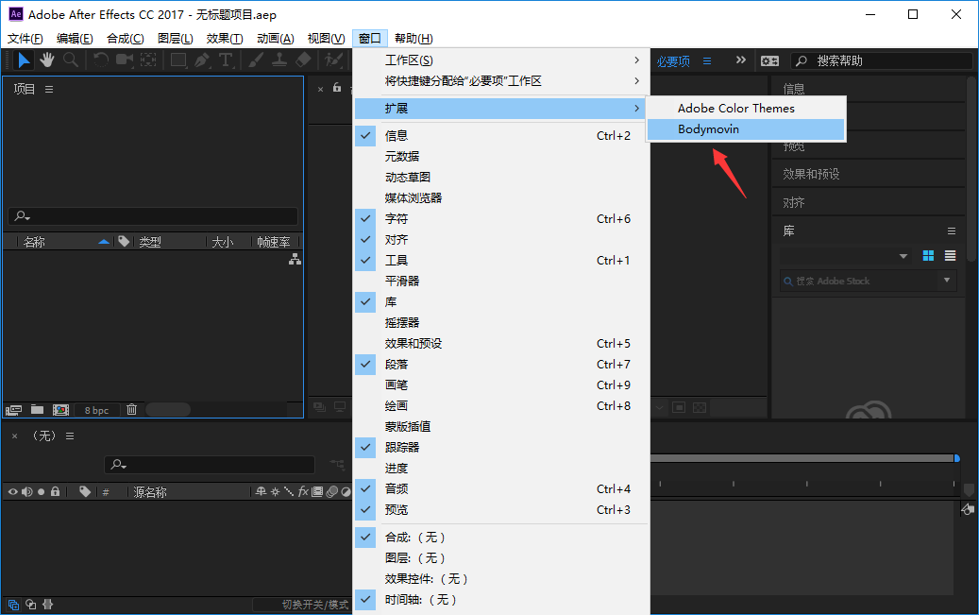The width and height of the screenshot is (979, 615).
Task: Open the 效果(T) menu
Action: 225,39
